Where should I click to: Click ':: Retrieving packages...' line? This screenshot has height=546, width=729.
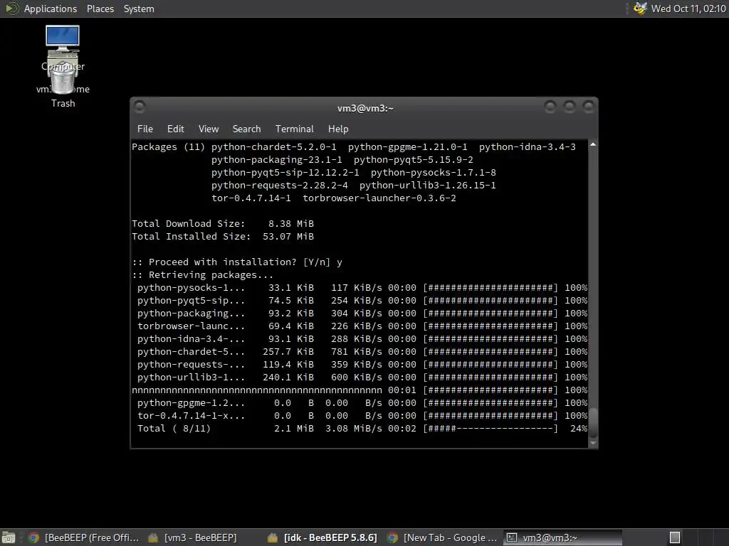(202, 275)
